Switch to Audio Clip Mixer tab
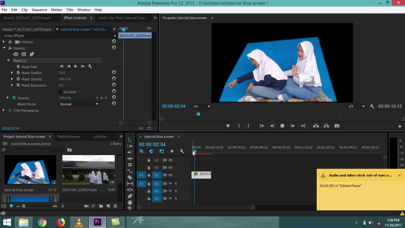Viewport: 405px width, 228px height. [122, 18]
